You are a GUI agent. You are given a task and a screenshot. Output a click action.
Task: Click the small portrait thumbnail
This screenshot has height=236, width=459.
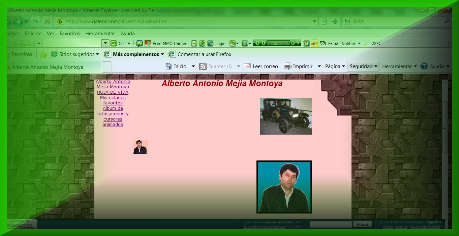[141, 147]
